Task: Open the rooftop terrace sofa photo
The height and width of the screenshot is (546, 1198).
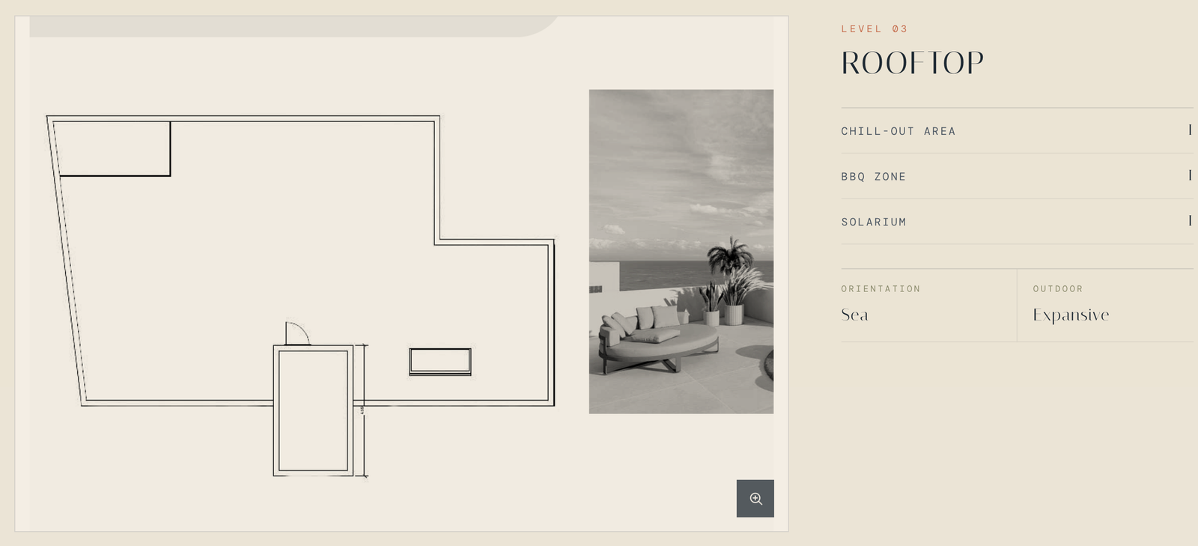Action: click(x=681, y=252)
